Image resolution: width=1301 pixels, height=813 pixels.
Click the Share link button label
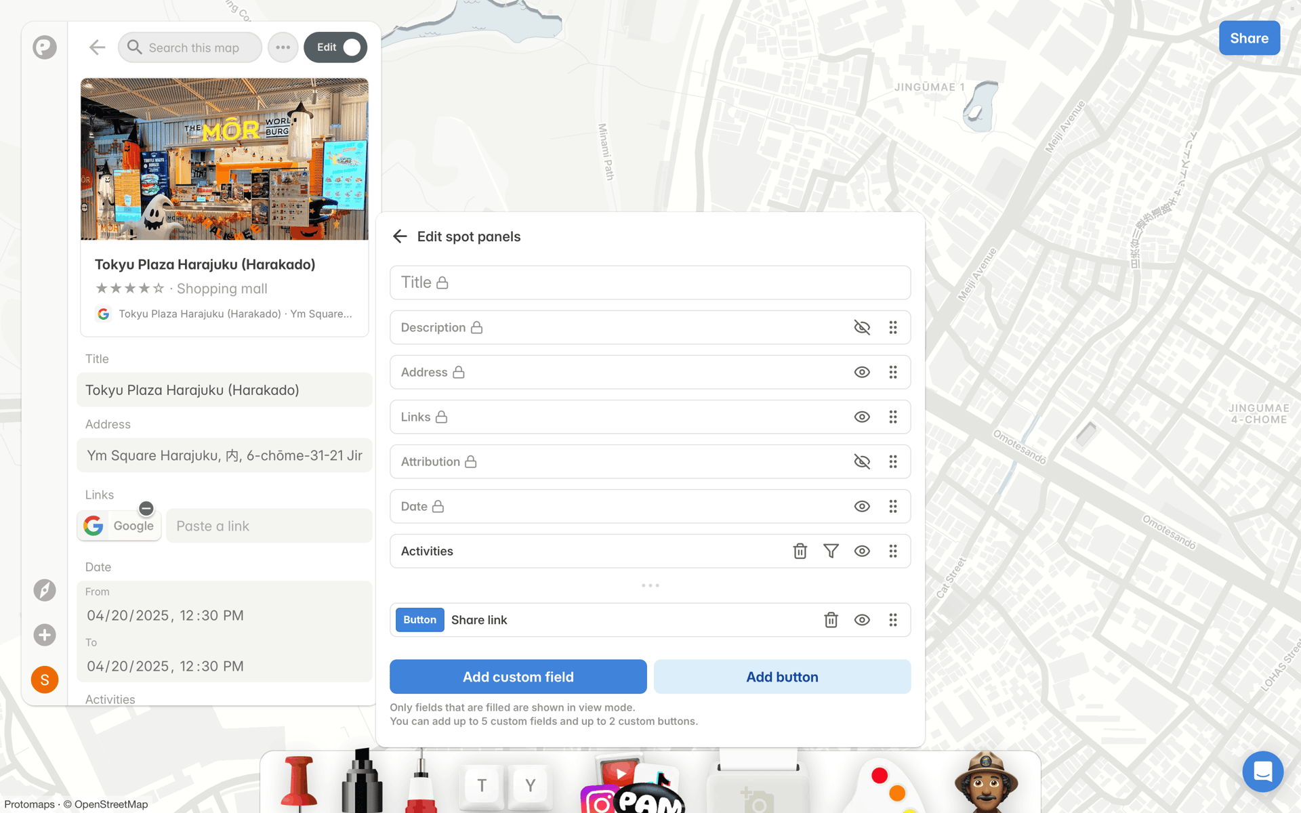479,620
